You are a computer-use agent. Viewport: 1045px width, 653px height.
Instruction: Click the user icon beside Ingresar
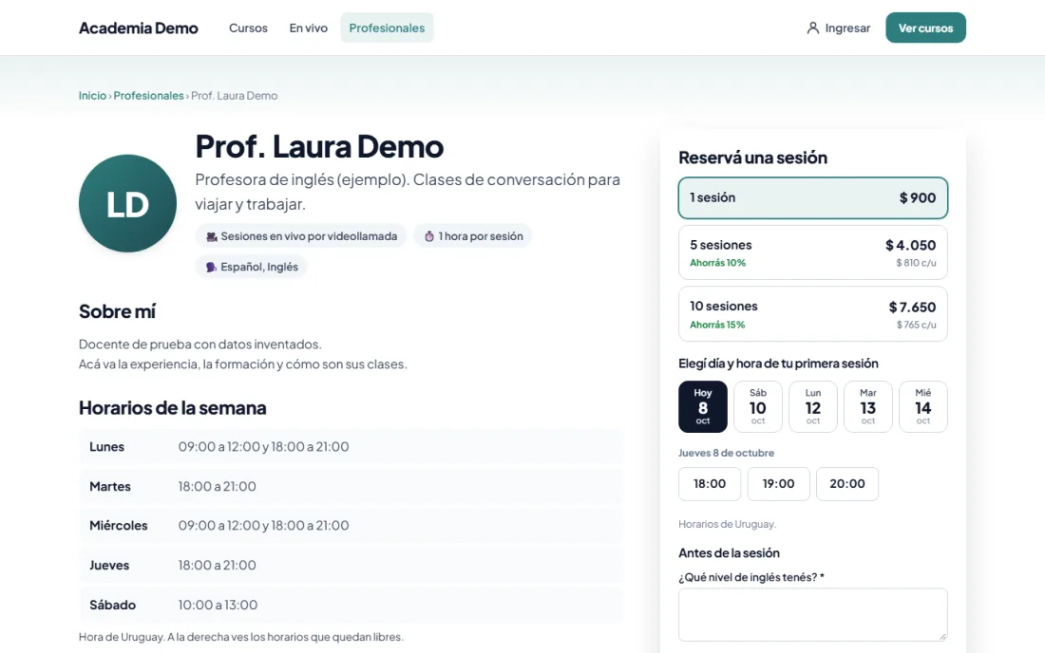click(812, 28)
